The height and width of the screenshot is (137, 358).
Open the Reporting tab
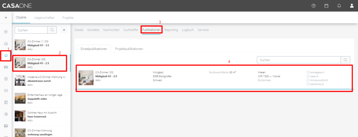[171, 30]
